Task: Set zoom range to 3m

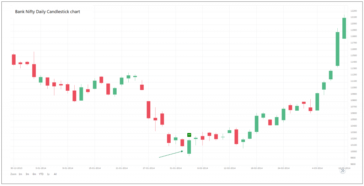Action: pyautogui.click(x=27, y=174)
